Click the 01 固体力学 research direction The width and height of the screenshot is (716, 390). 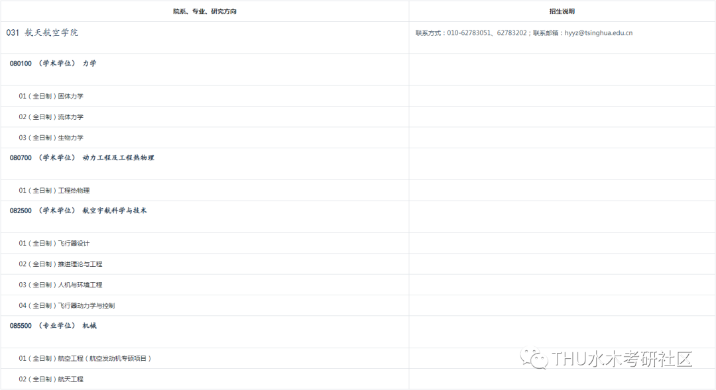click(51, 96)
